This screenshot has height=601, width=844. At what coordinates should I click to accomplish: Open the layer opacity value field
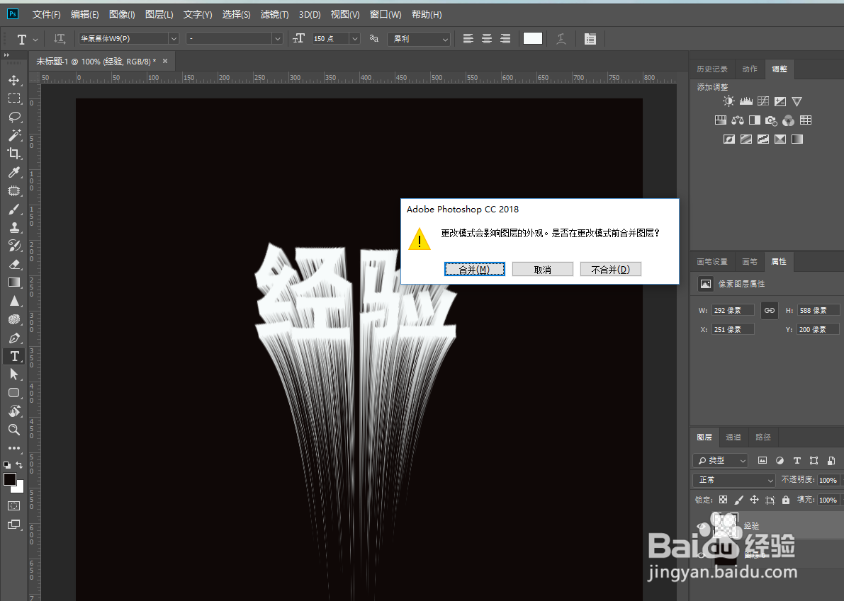click(x=828, y=480)
